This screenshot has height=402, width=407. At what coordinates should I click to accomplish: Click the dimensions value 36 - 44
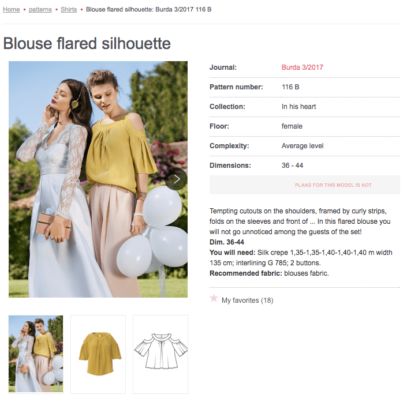coord(292,166)
